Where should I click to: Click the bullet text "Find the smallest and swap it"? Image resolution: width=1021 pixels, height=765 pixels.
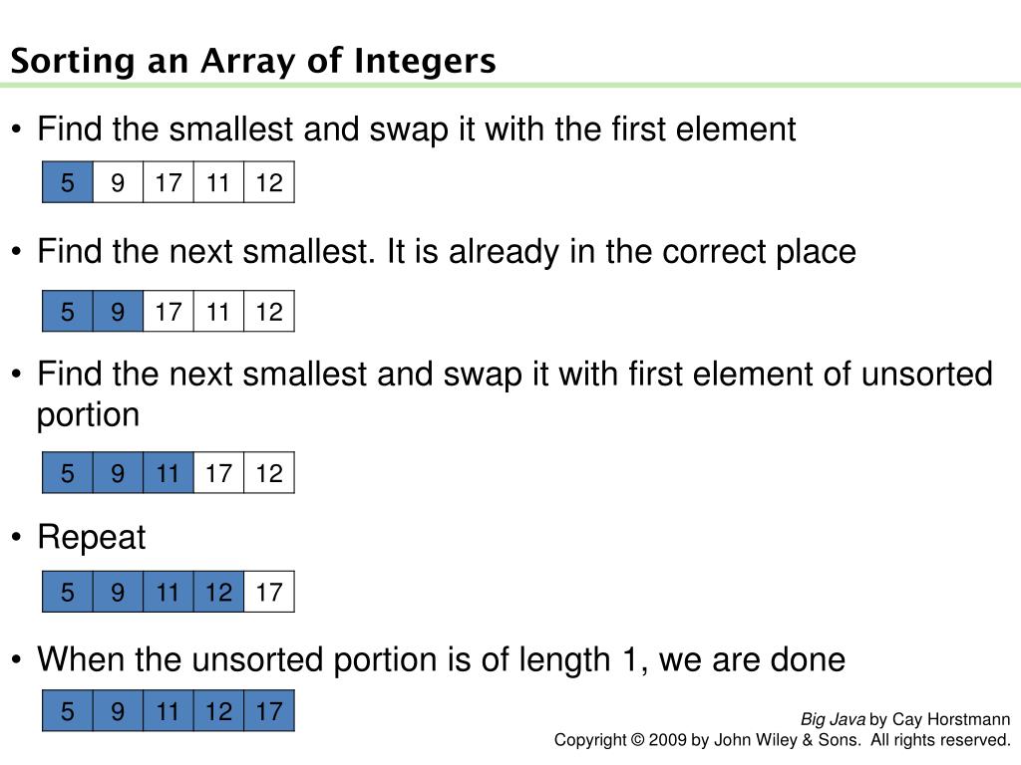click(x=256, y=128)
